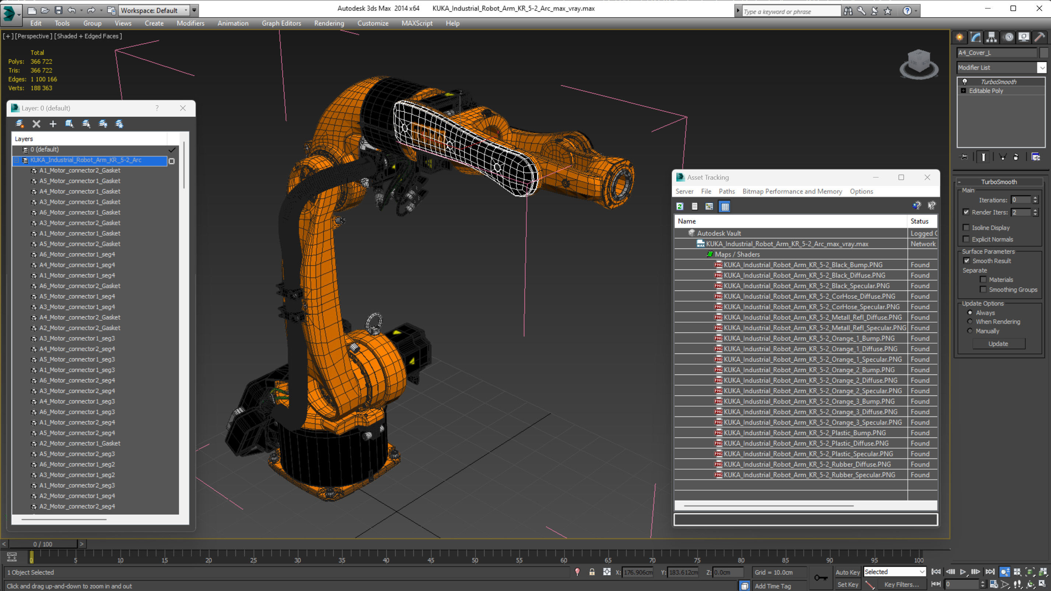Enable Separate by Materials checkbox
The width and height of the screenshot is (1051, 591).
pos(983,279)
